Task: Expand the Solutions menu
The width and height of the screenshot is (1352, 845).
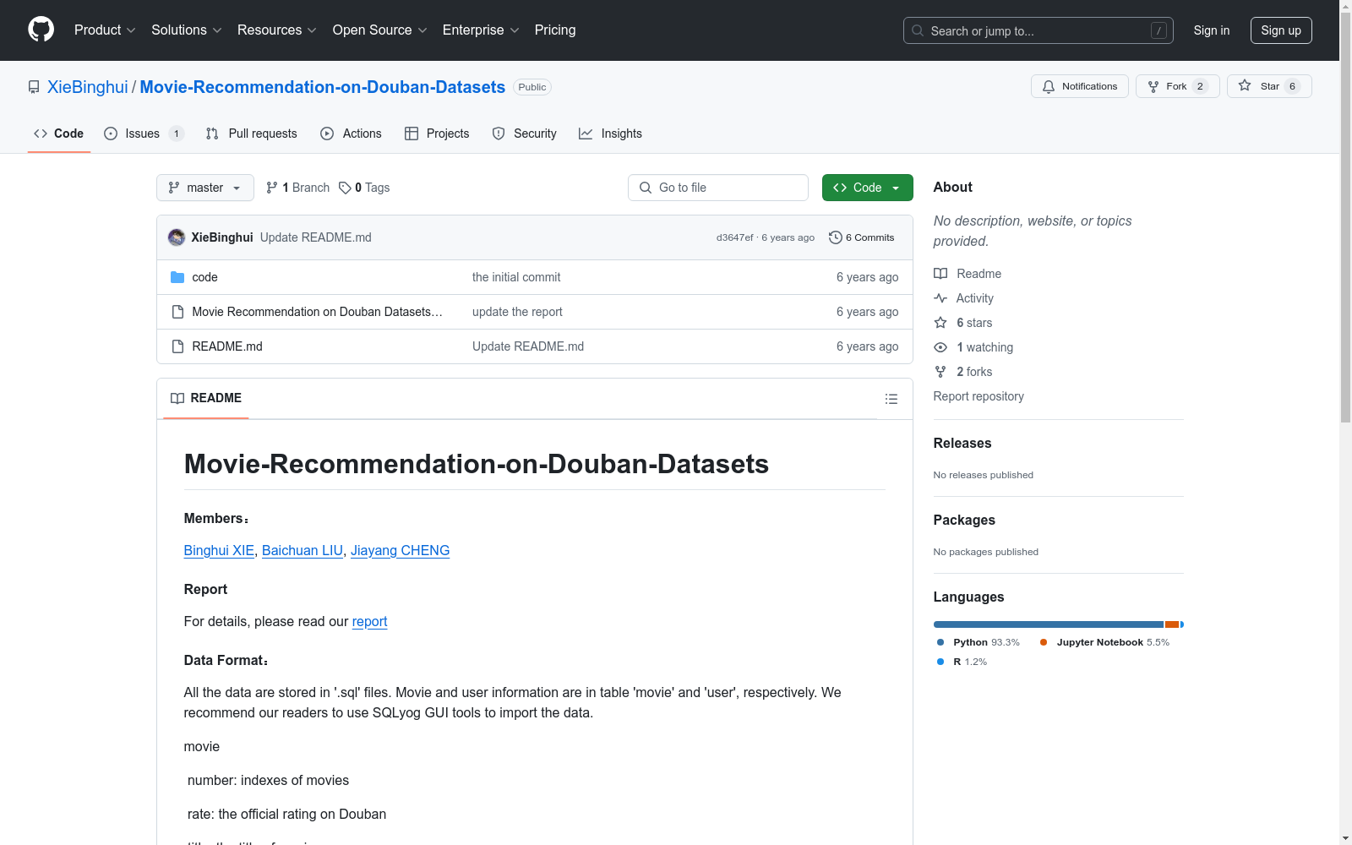Action: coord(187,30)
